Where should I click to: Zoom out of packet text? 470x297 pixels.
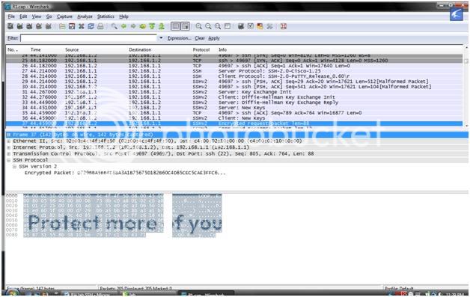point(208,26)
